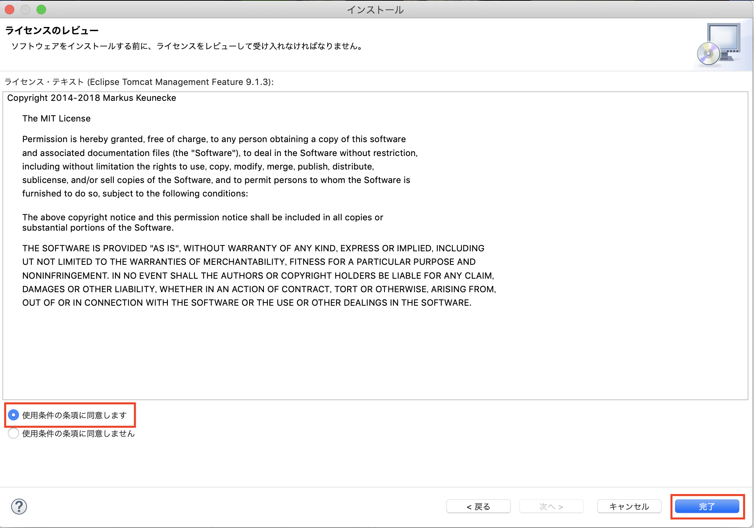Click the 完了 finish button
Screen dimensions: 754x528
[x=707, y=507]
